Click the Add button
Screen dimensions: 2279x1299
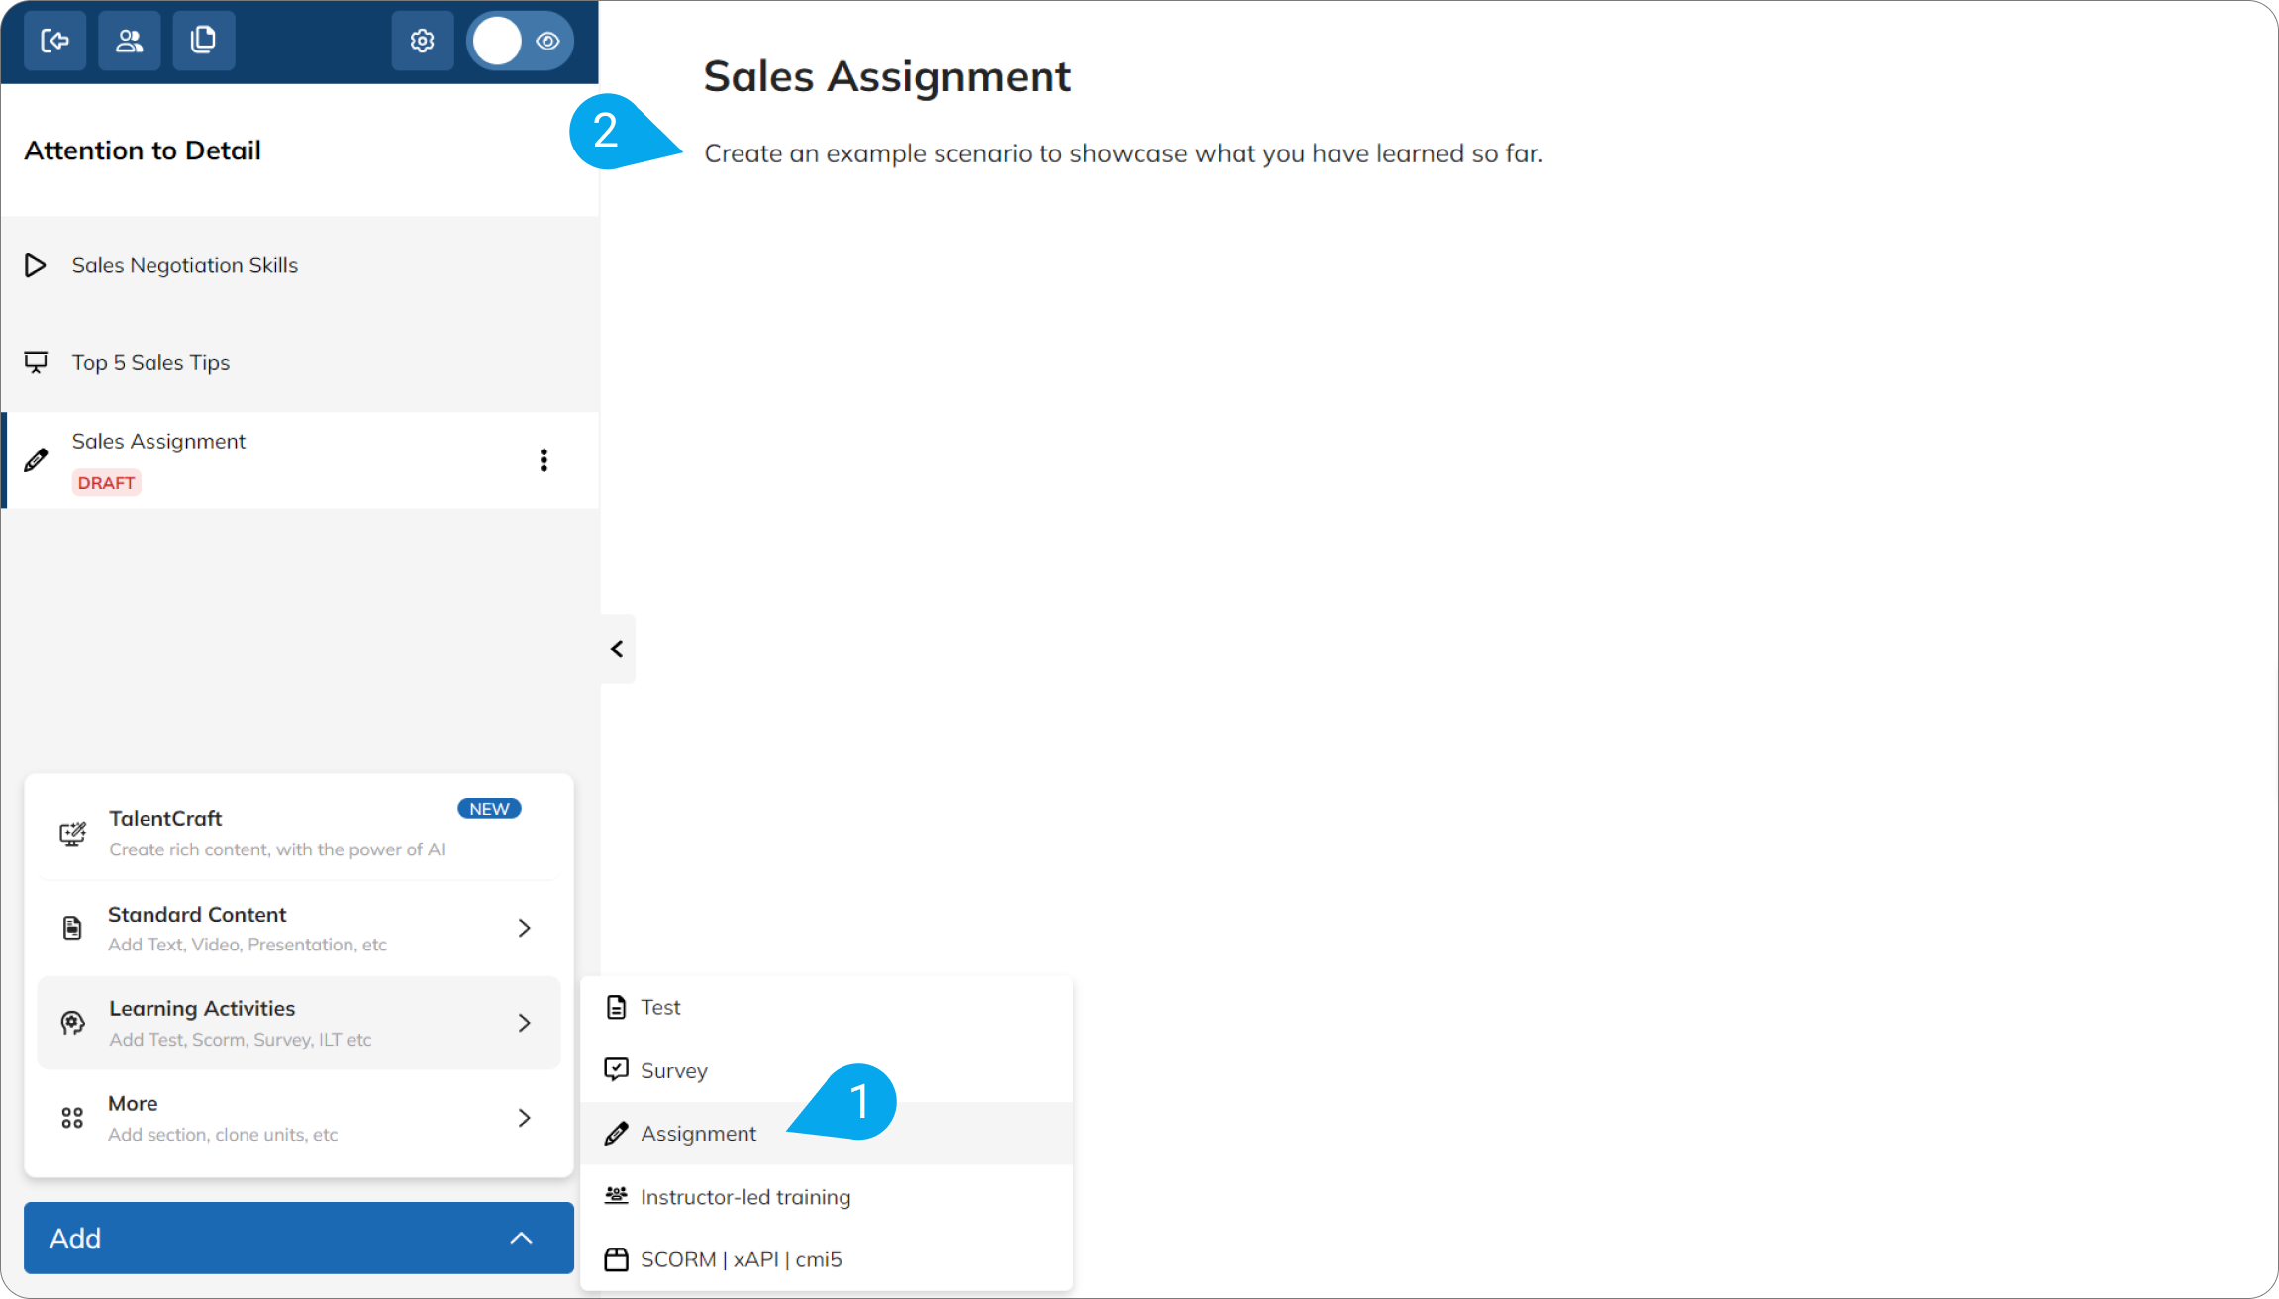click(299, 1238)
